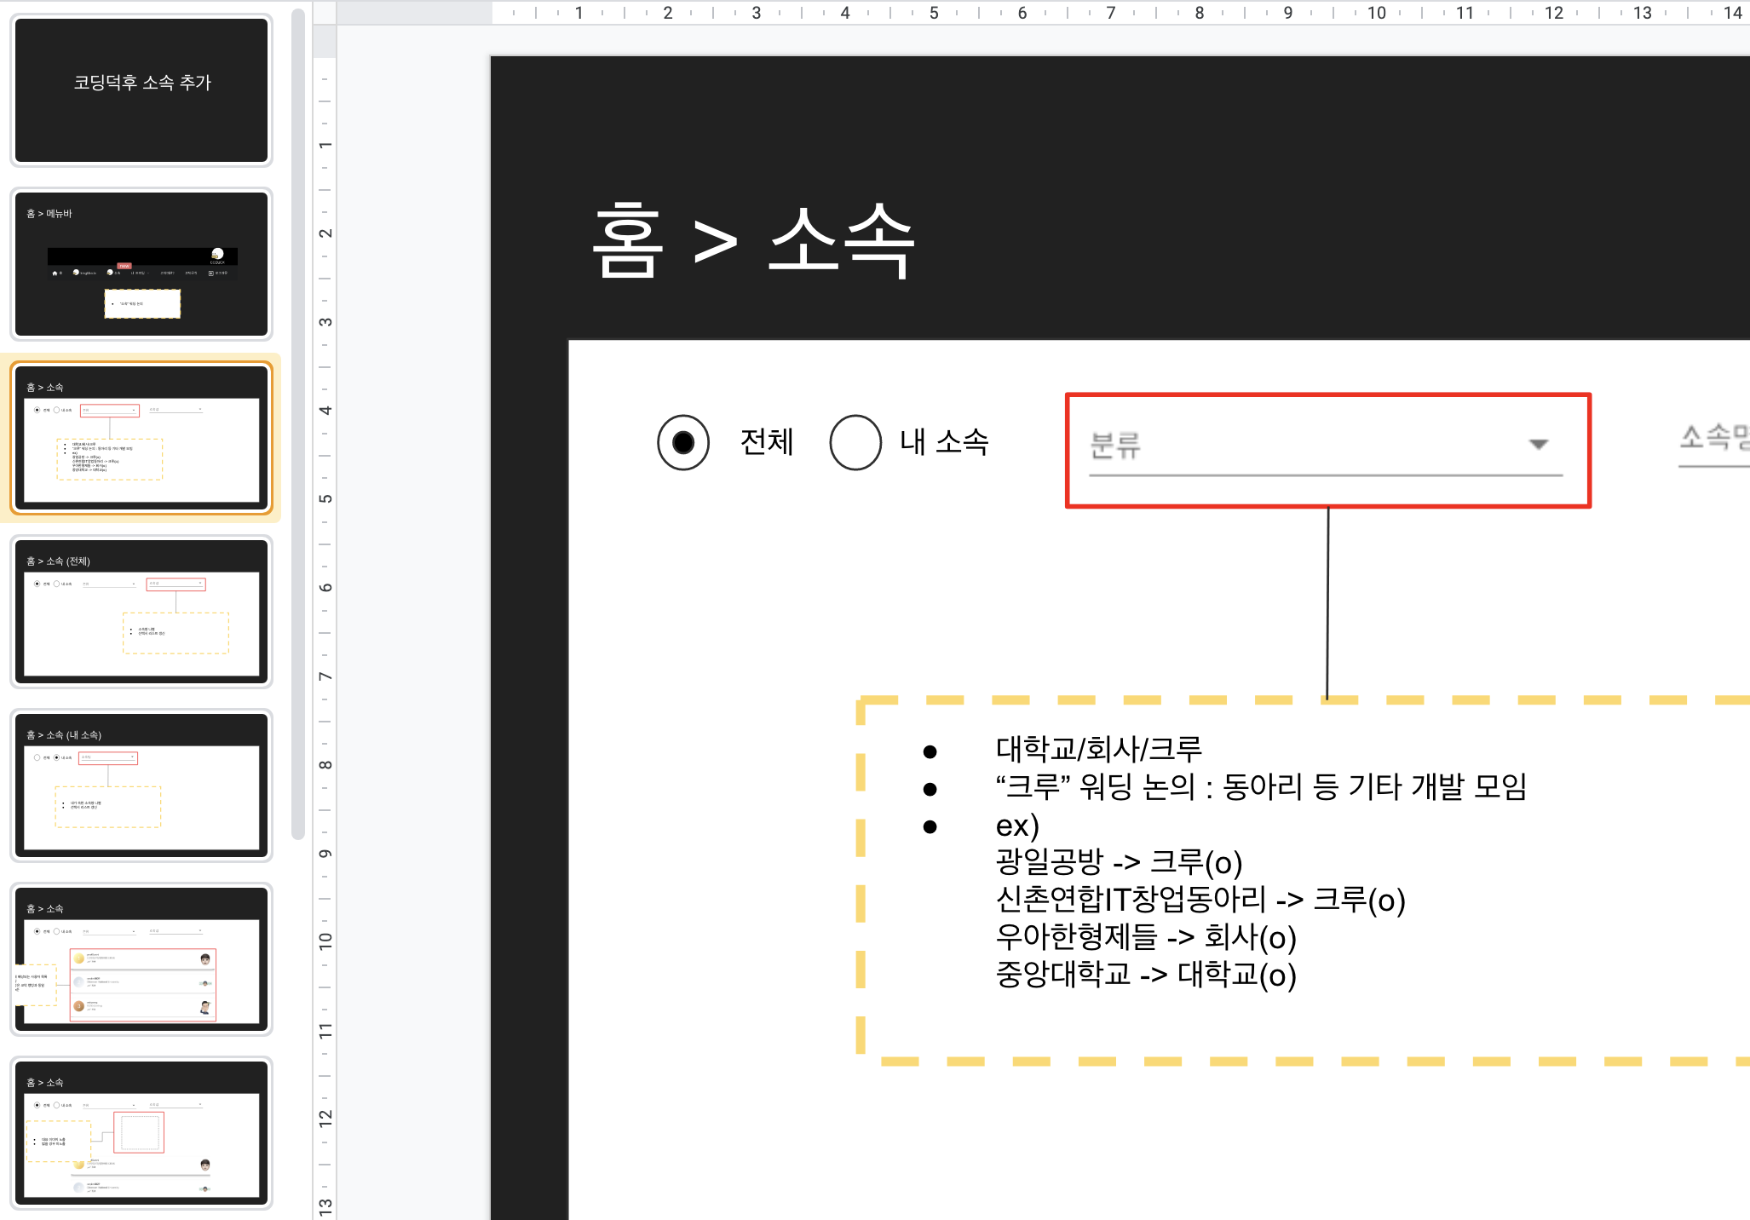Screen dimensions: 1750x1220
Task: Select the '홈 > 소속 (내 소속)' slide thumbnail
Action: (x=141, y=786)
